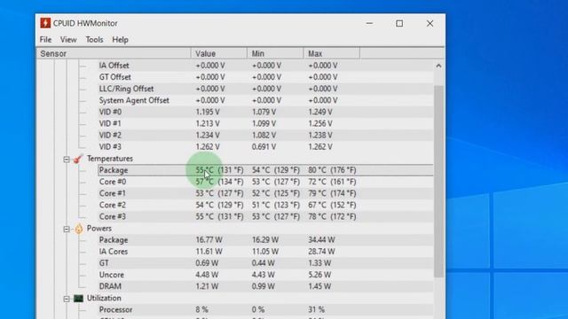Select the System Agent Offset row
This screenshot has height=319, width=568.
(x=265, y=100)
